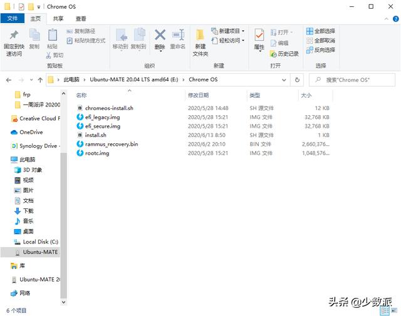Viewport: 401px width, 316px height.
Task: Expand the chevron after Ubuntu-MATE in the path
Action: point(184,79)
